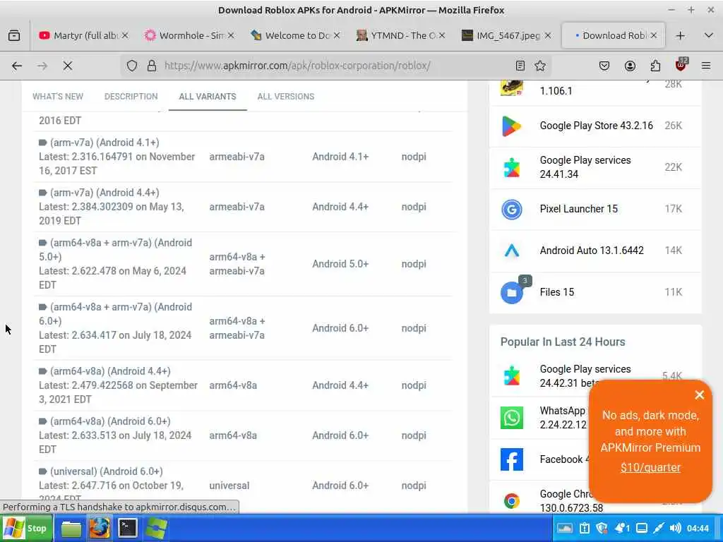Image resolution: width=723 pixels, height=542 pixels.
Task: Click the Google Chrome app icon
Action: [511, 501]
